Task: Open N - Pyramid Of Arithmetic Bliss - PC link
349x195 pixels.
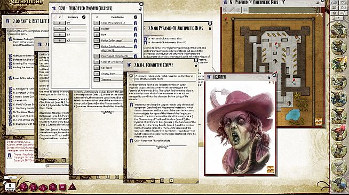Action: (x=146, y=42)
